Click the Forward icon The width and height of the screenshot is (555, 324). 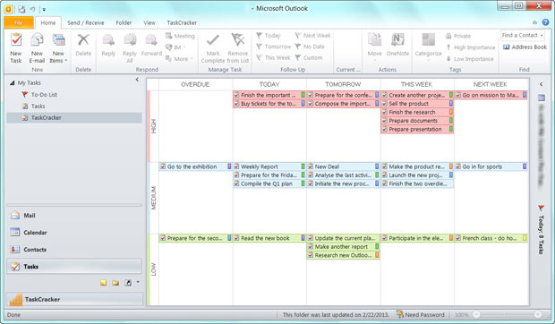point(151,39)
